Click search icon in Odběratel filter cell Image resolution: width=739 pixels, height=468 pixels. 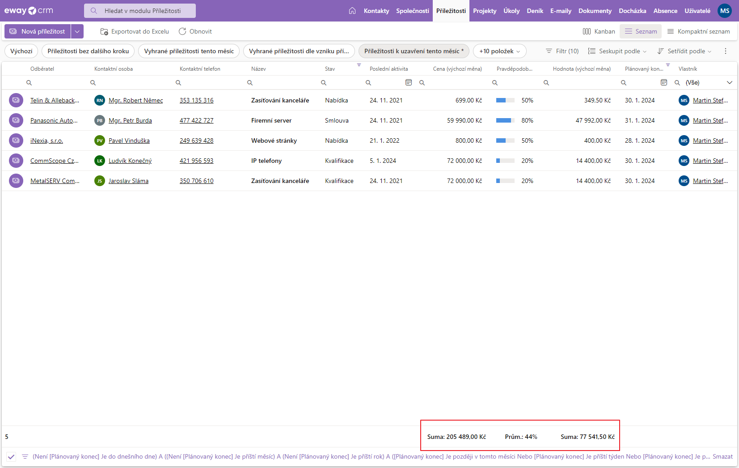click(29, 83)
